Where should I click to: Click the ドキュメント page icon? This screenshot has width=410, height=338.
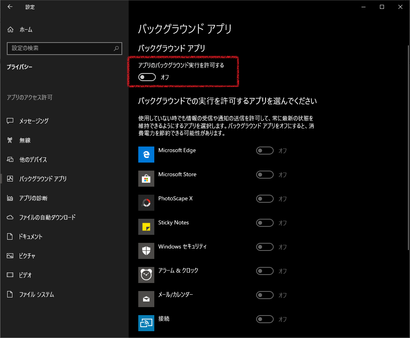[10, 236]
